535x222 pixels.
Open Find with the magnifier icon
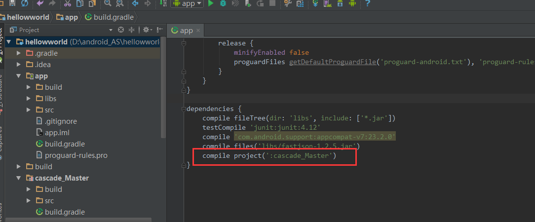108,4
